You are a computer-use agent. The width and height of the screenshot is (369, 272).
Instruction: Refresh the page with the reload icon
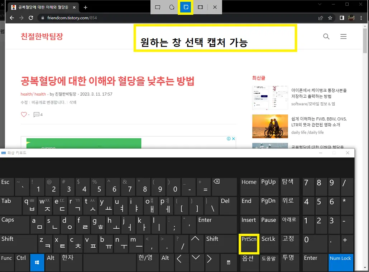click(x=31, y=18)
